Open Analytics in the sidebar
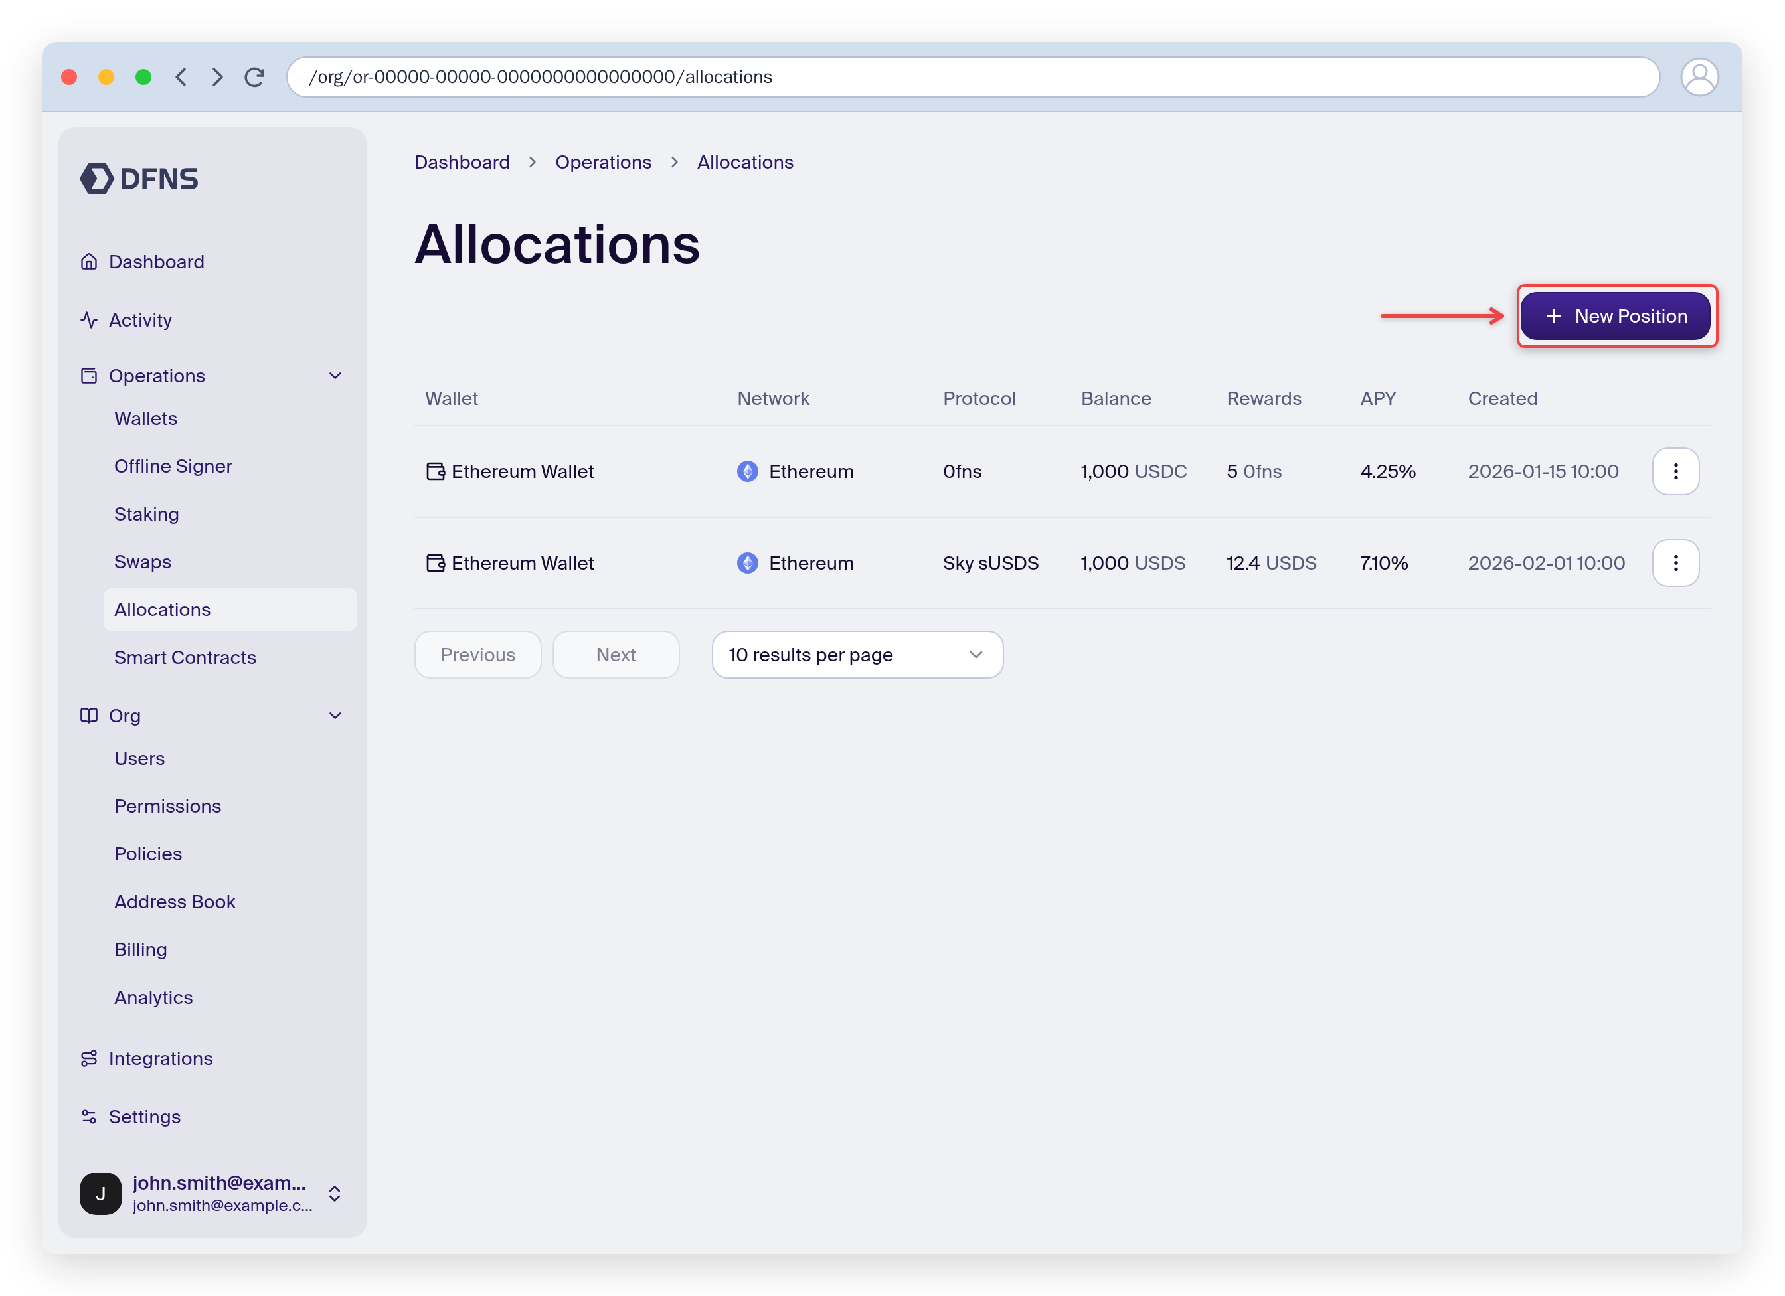The height and width of the screenshot is (1296, 1785). coord(153,997)
